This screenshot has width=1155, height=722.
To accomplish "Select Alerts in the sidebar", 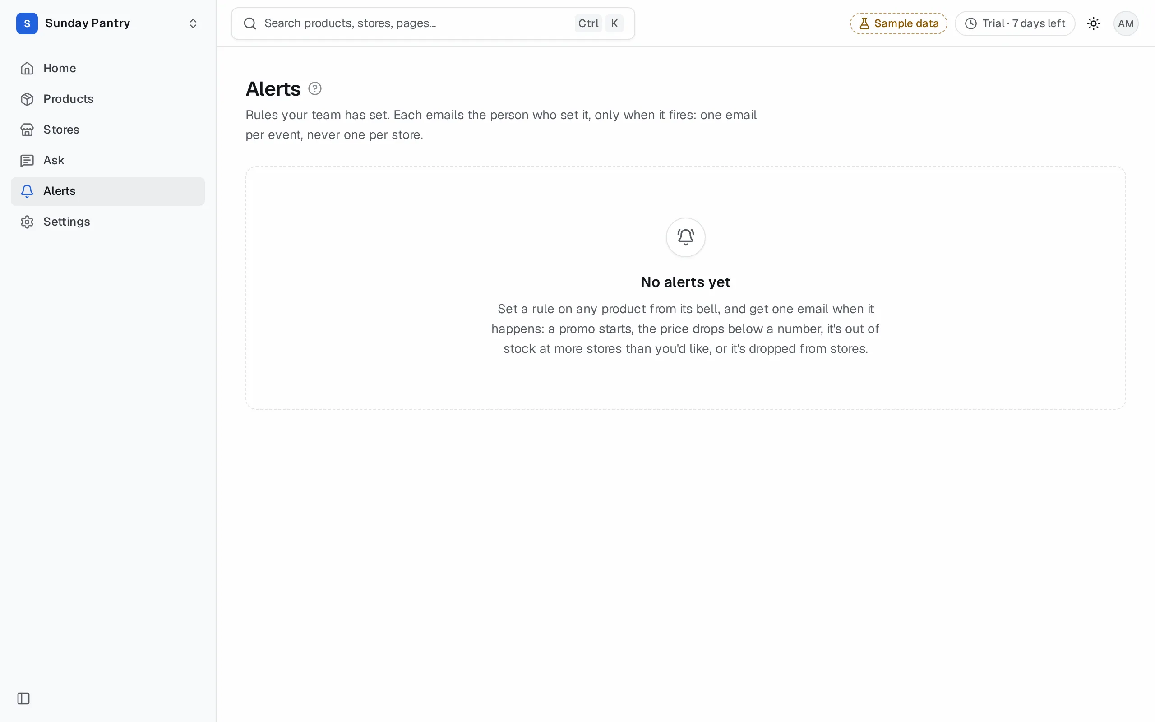I will coord(107,191).
